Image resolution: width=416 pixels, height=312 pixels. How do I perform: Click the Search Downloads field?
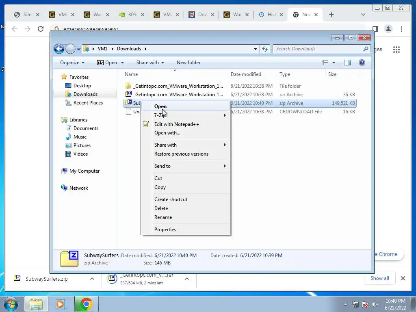(x=321, y=49)
